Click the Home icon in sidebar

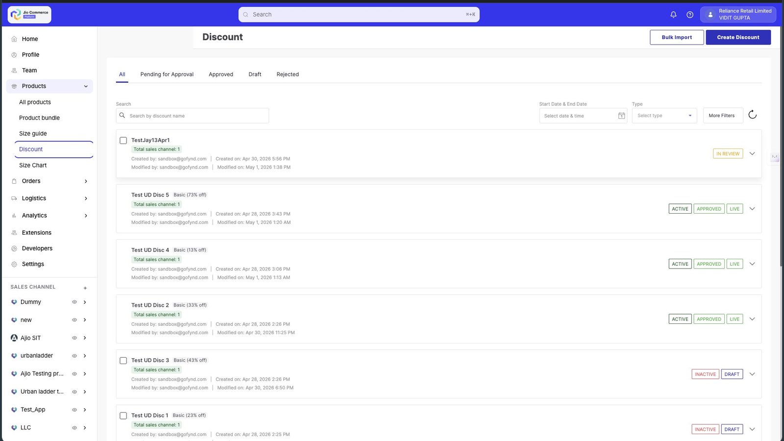pos(14,39)
